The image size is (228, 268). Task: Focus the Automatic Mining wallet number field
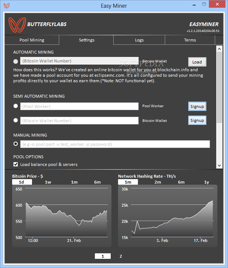79,61
